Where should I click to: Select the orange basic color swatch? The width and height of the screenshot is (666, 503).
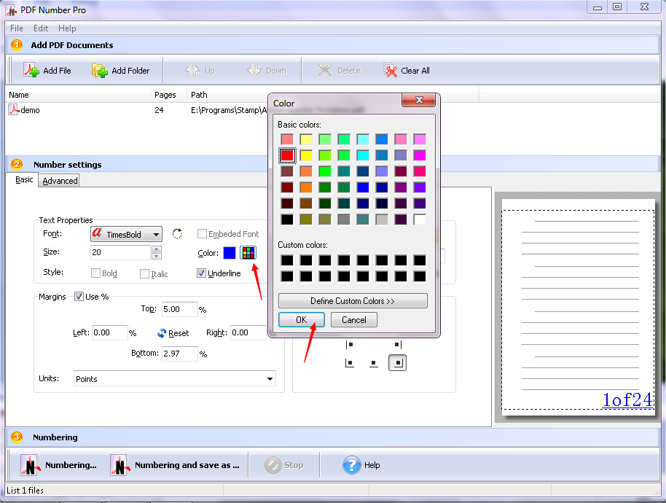click(x=306, y=187)
